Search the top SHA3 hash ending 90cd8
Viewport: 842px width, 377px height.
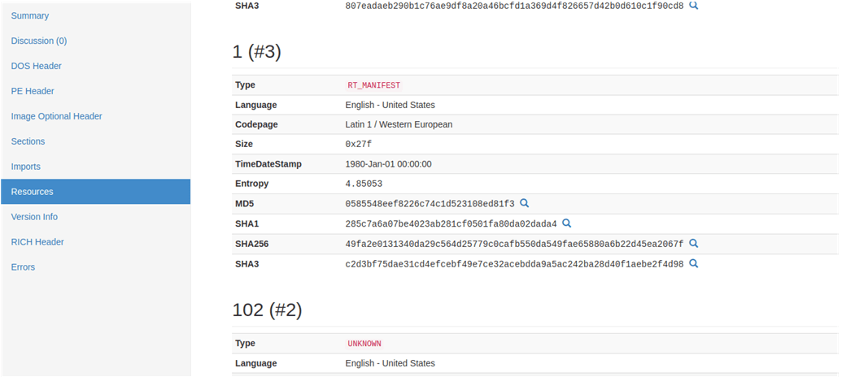(693, 6)
